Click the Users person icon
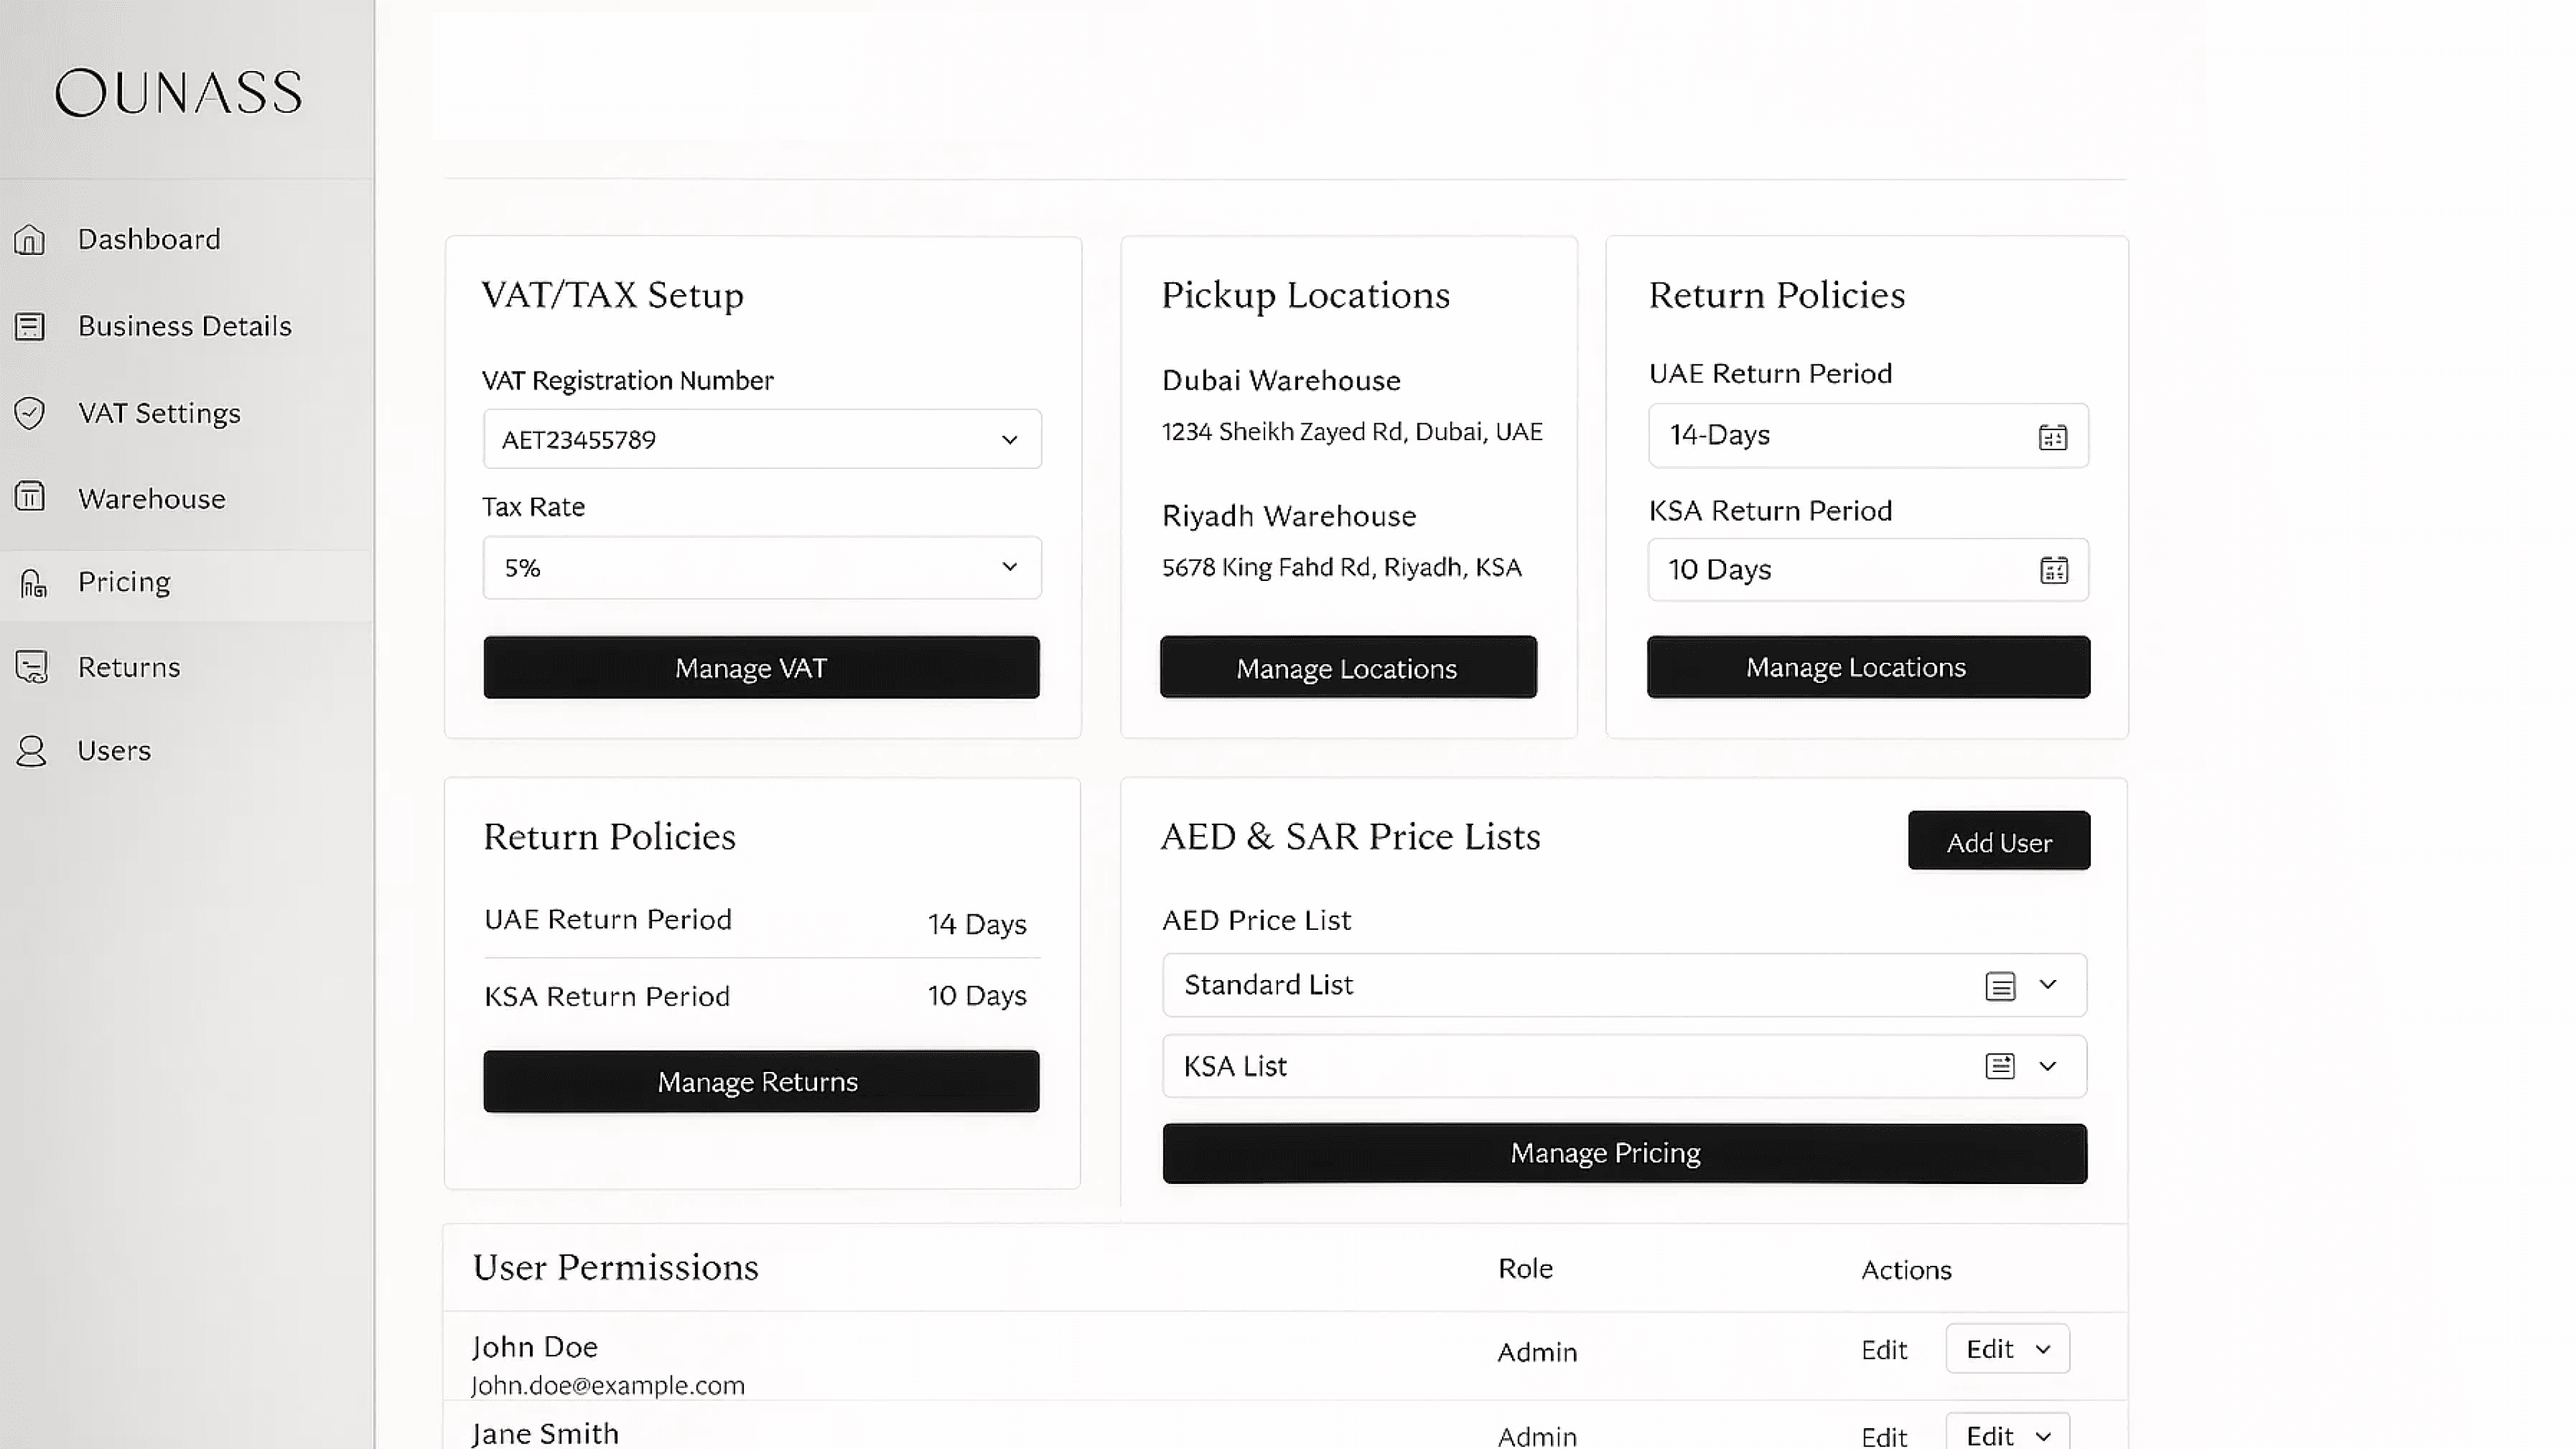The image size is (2576, 1449). 32,751
